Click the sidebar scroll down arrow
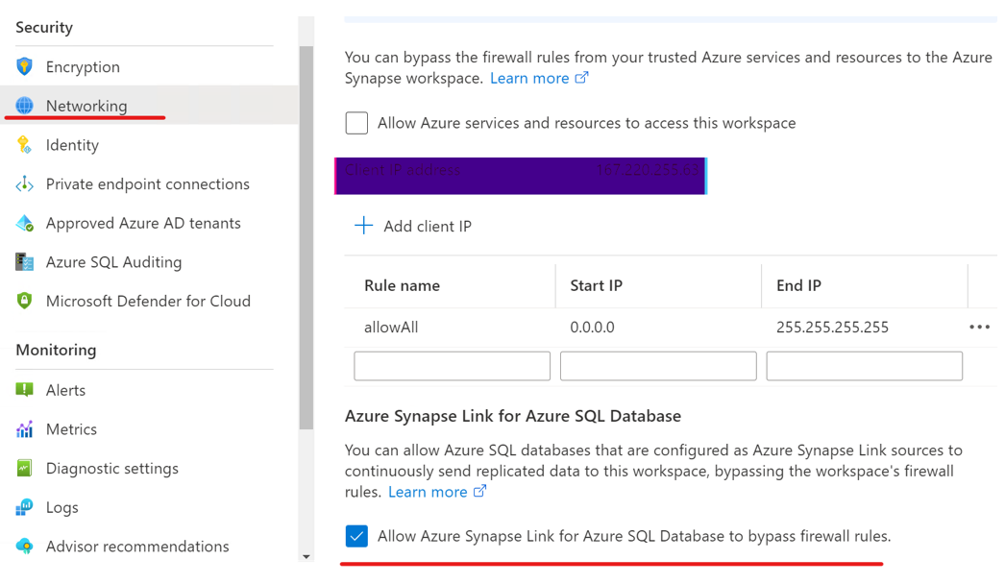Viewport: 1005px width, 584px height. [x=306, y=557]
